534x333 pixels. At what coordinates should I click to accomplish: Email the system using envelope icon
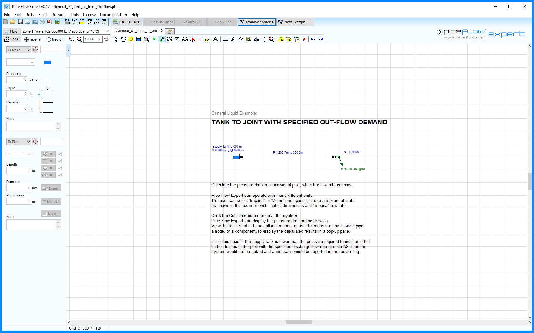[x=28, y=22]
